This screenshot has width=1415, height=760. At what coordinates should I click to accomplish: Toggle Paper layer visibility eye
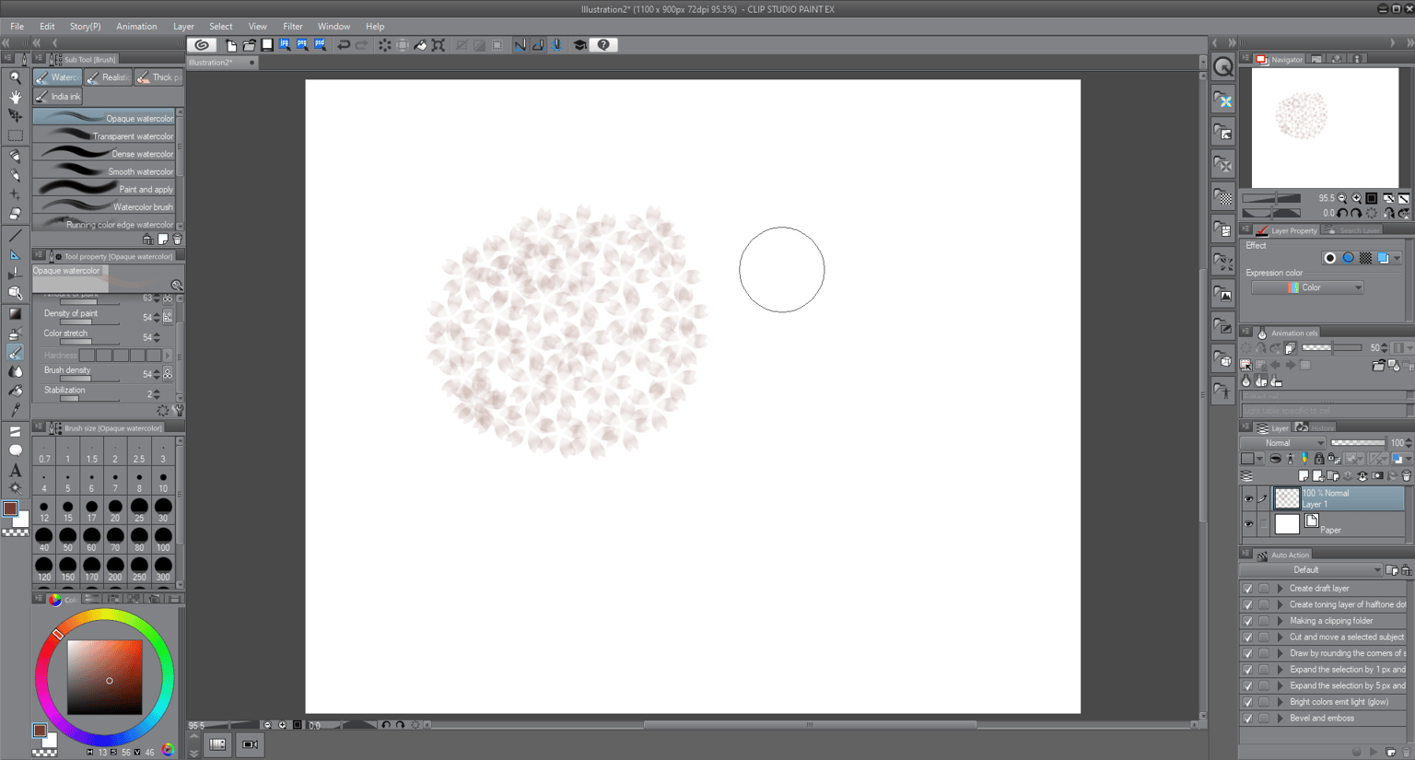1248,524
